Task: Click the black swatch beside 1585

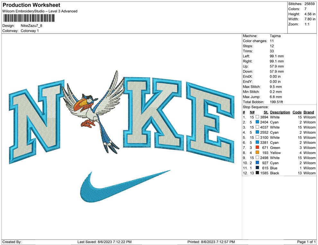Action: coord(257,173)
